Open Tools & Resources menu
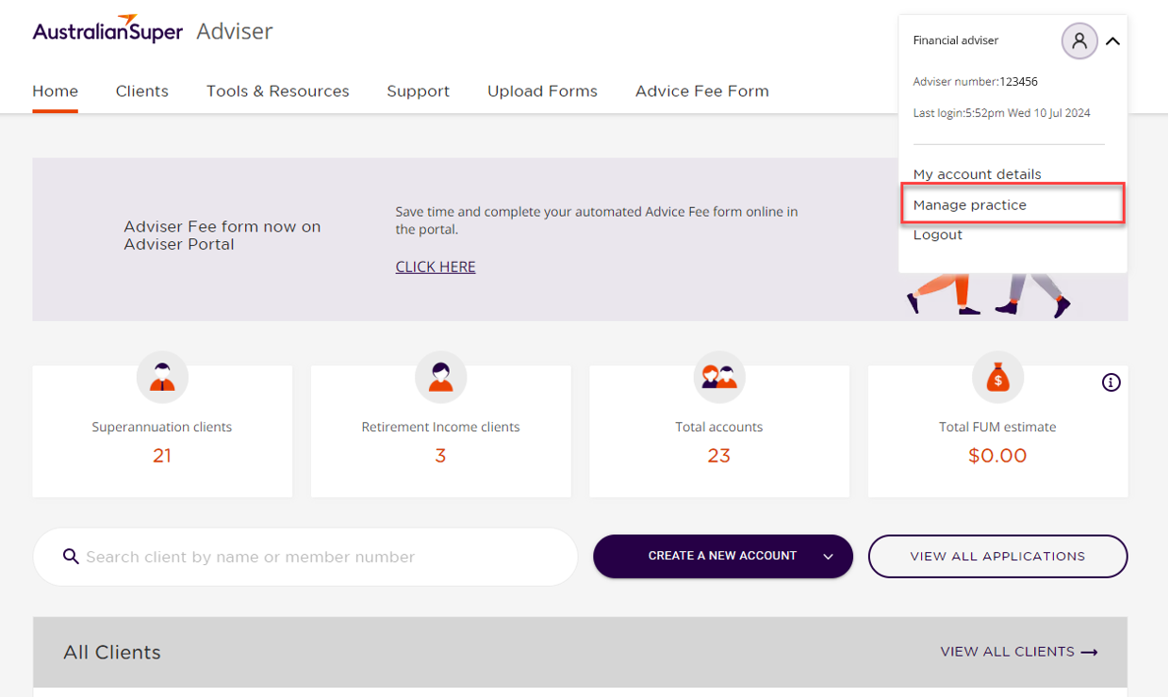 click(x=278, y=91)
